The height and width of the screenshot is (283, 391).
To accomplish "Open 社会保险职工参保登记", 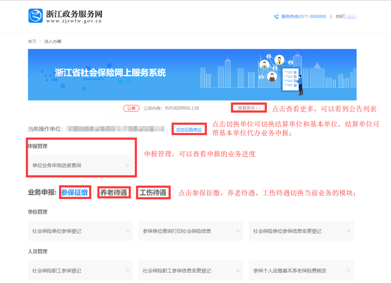I will pyautogui.click(x=80, y=271).
